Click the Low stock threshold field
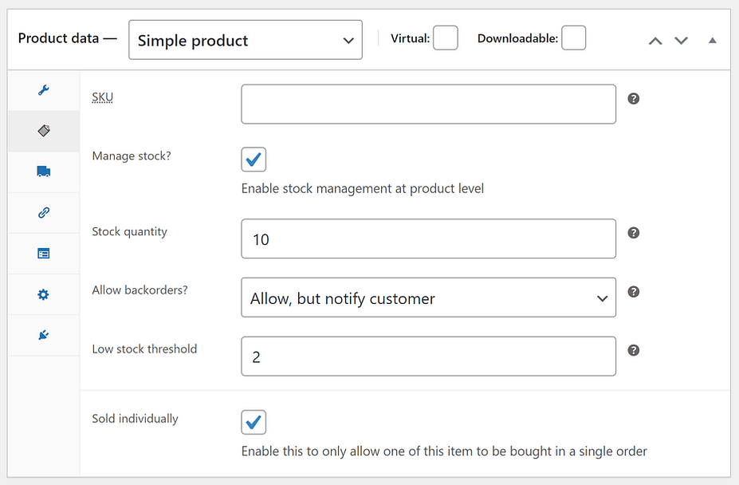Screen dimensions: 739x485 [x=428, y=357]
